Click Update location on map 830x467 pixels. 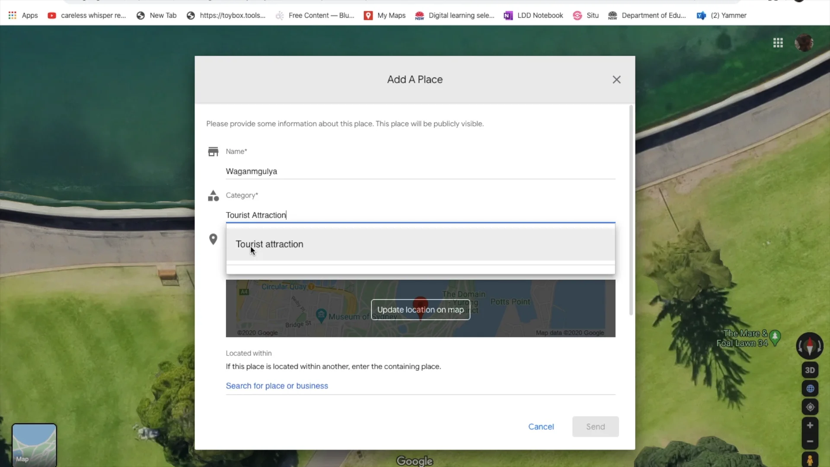(420, 310)
